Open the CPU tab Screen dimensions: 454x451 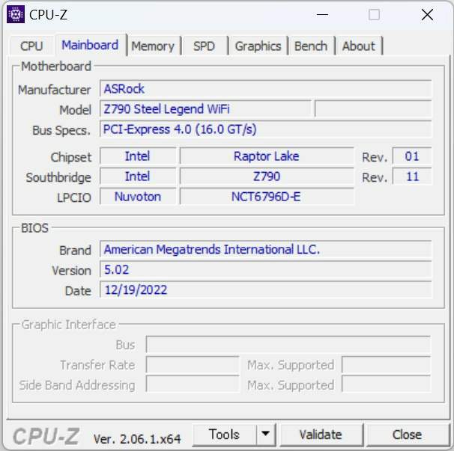31,46
